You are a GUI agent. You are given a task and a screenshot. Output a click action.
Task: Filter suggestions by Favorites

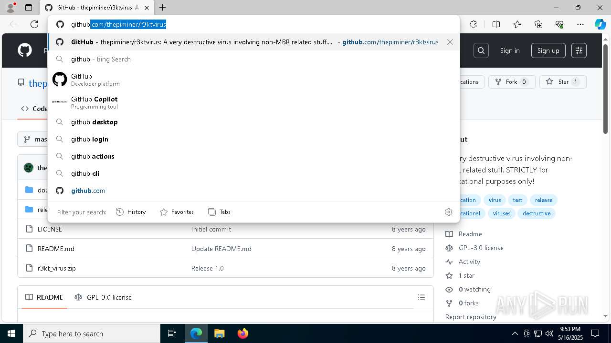point(177,212)
